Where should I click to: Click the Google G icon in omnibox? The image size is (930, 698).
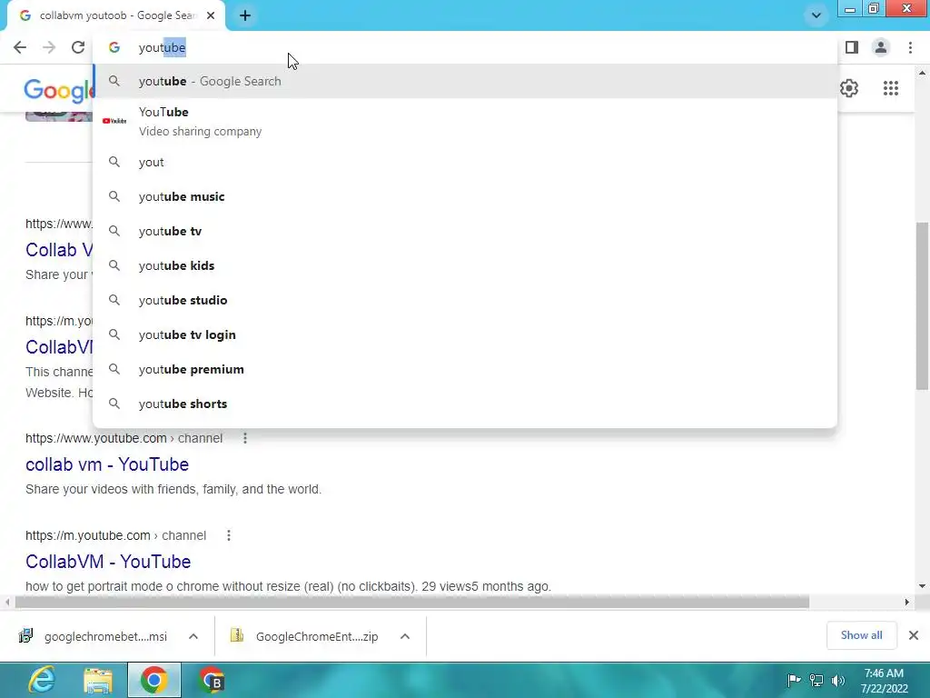tap(114, 47)
